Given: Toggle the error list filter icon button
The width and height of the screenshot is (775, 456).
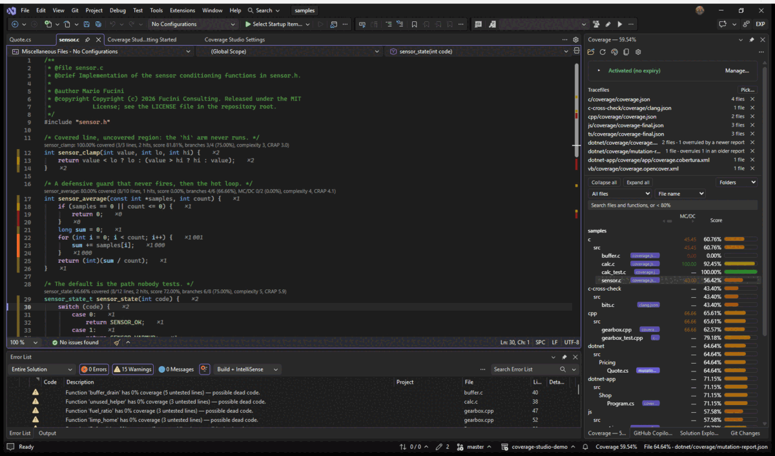Looking at the screenshot, I should pos(205,369).
